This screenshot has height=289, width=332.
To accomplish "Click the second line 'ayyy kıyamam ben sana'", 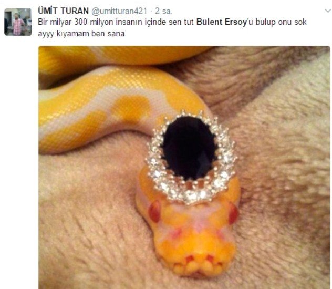I will coord(81,34).
